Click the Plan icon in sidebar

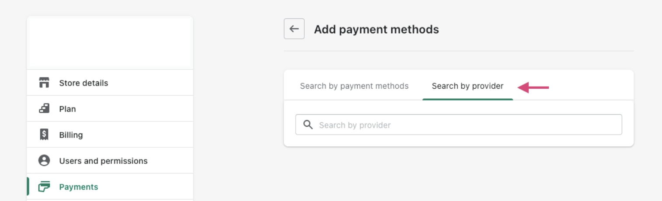[44, 108]
